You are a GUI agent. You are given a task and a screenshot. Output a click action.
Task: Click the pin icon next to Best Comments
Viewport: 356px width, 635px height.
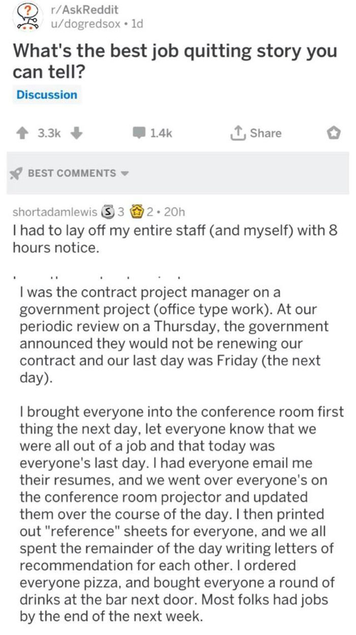pos(17,173)
